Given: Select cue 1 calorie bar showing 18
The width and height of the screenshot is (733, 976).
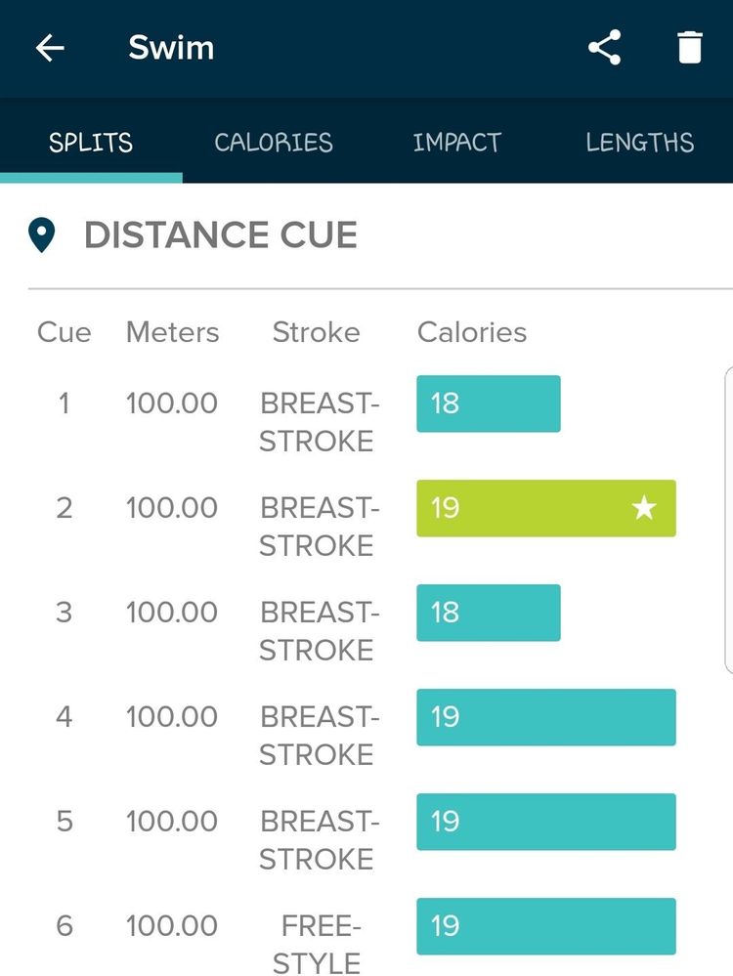Looking at the screenshot, I should 489,403.
